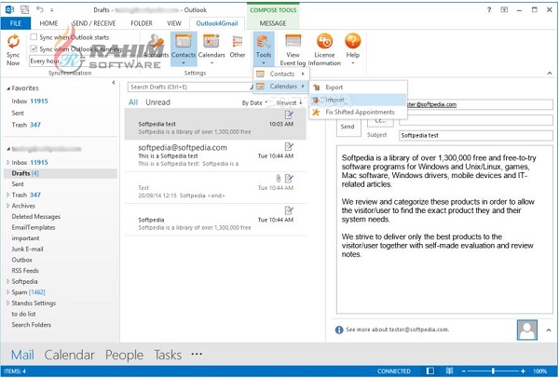Open the FILE tab
The width and height of the screenshot is (559, 378).
16,23
